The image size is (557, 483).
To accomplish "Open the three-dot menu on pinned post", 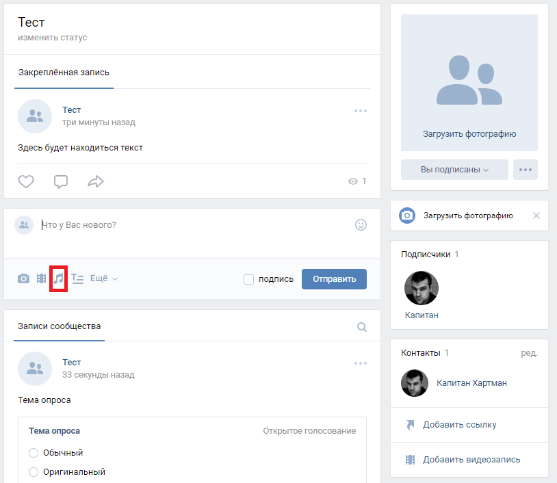I will (x=361, y=111).
